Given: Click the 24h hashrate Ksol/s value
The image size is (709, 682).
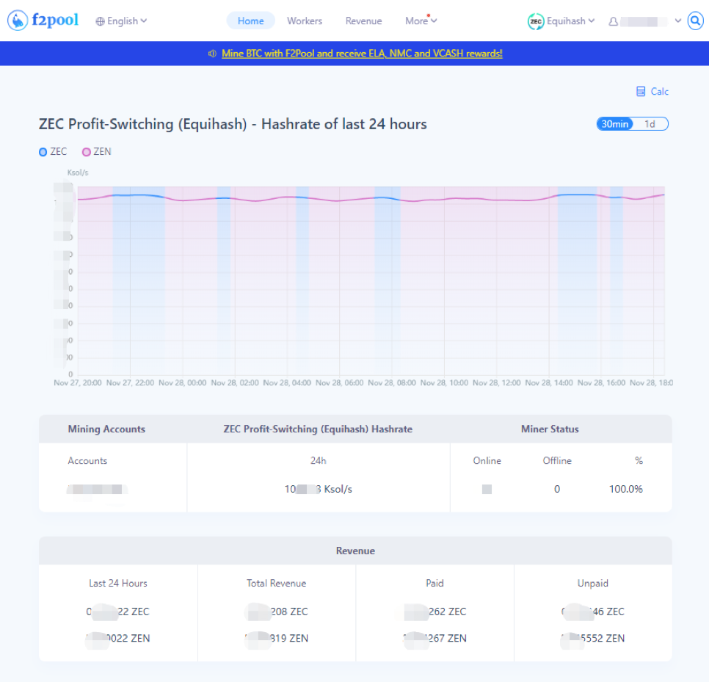Looking at the screenshot, I should [x=319, y=489].
